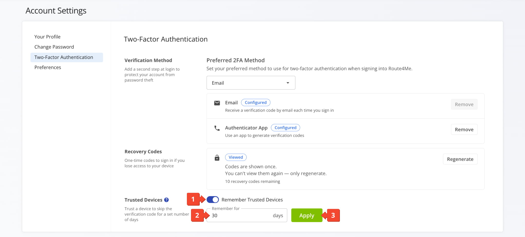Screen dimensions: 525x237
Task: Click the 'Codes are shown once.' text
Action: pos(251,167)
